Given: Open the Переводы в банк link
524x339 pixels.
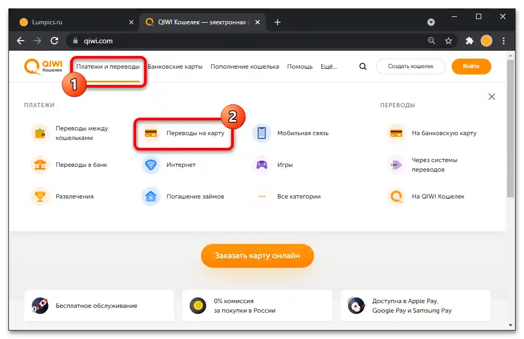Looking at the screenshot, I should (81, 165).
